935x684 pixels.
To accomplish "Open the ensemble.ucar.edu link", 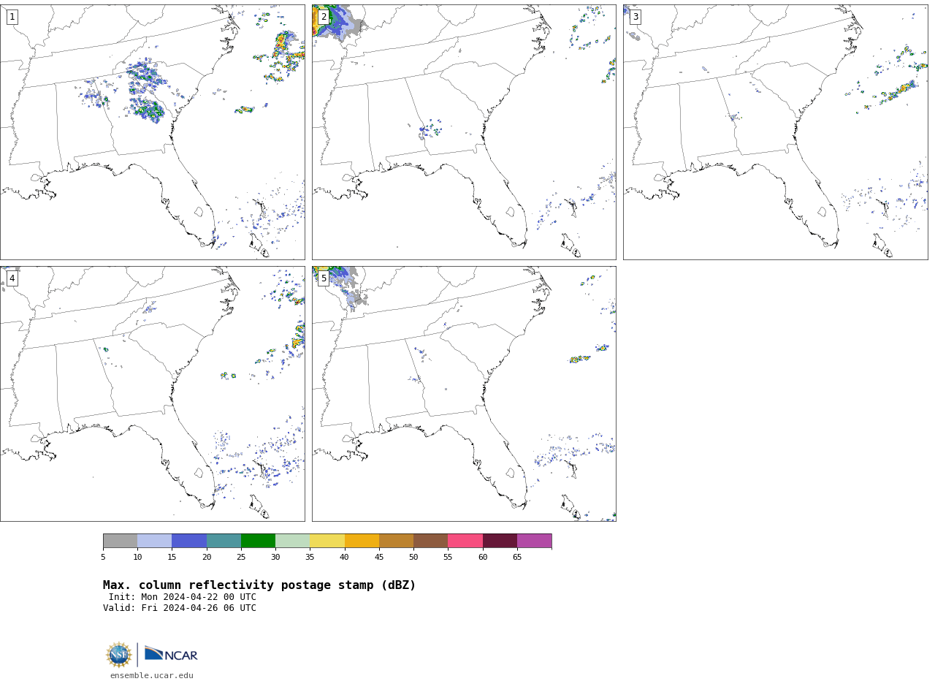I will (x=152, y=676).
